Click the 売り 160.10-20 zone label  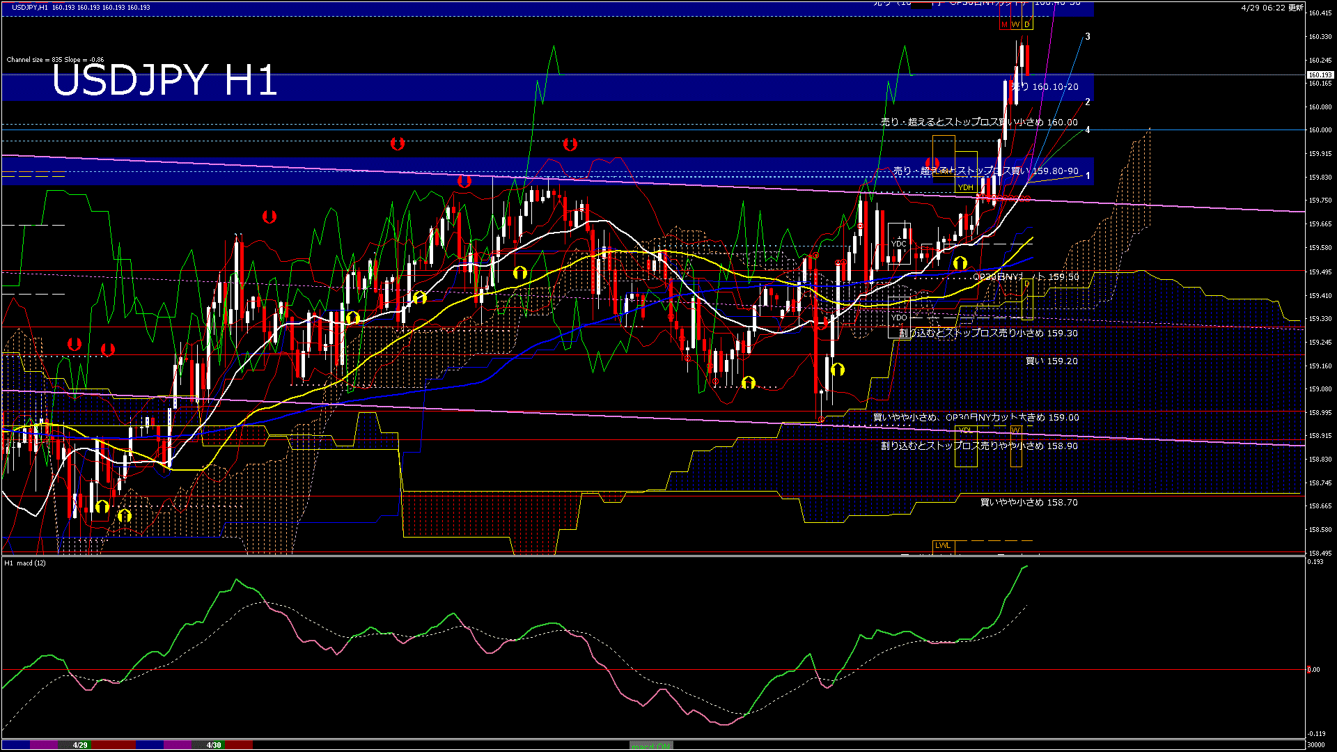point(1045,87)
